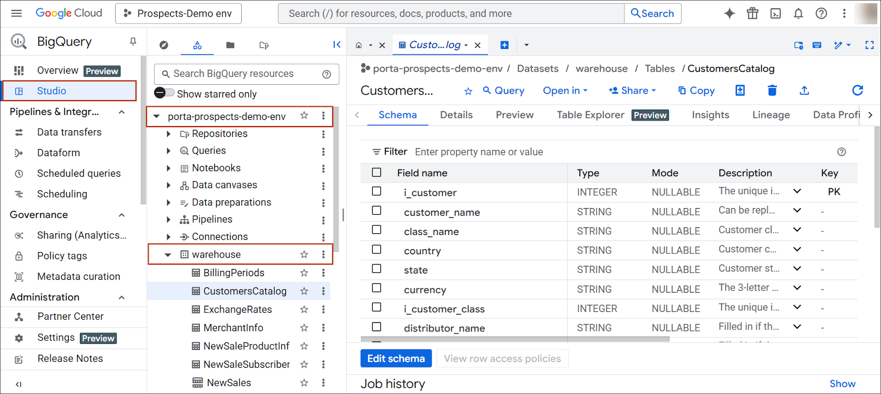Open the Table Explorer tab

[612, 115]
